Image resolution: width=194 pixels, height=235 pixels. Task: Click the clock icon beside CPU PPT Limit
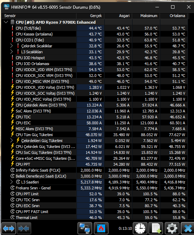[x=13, y=194]
